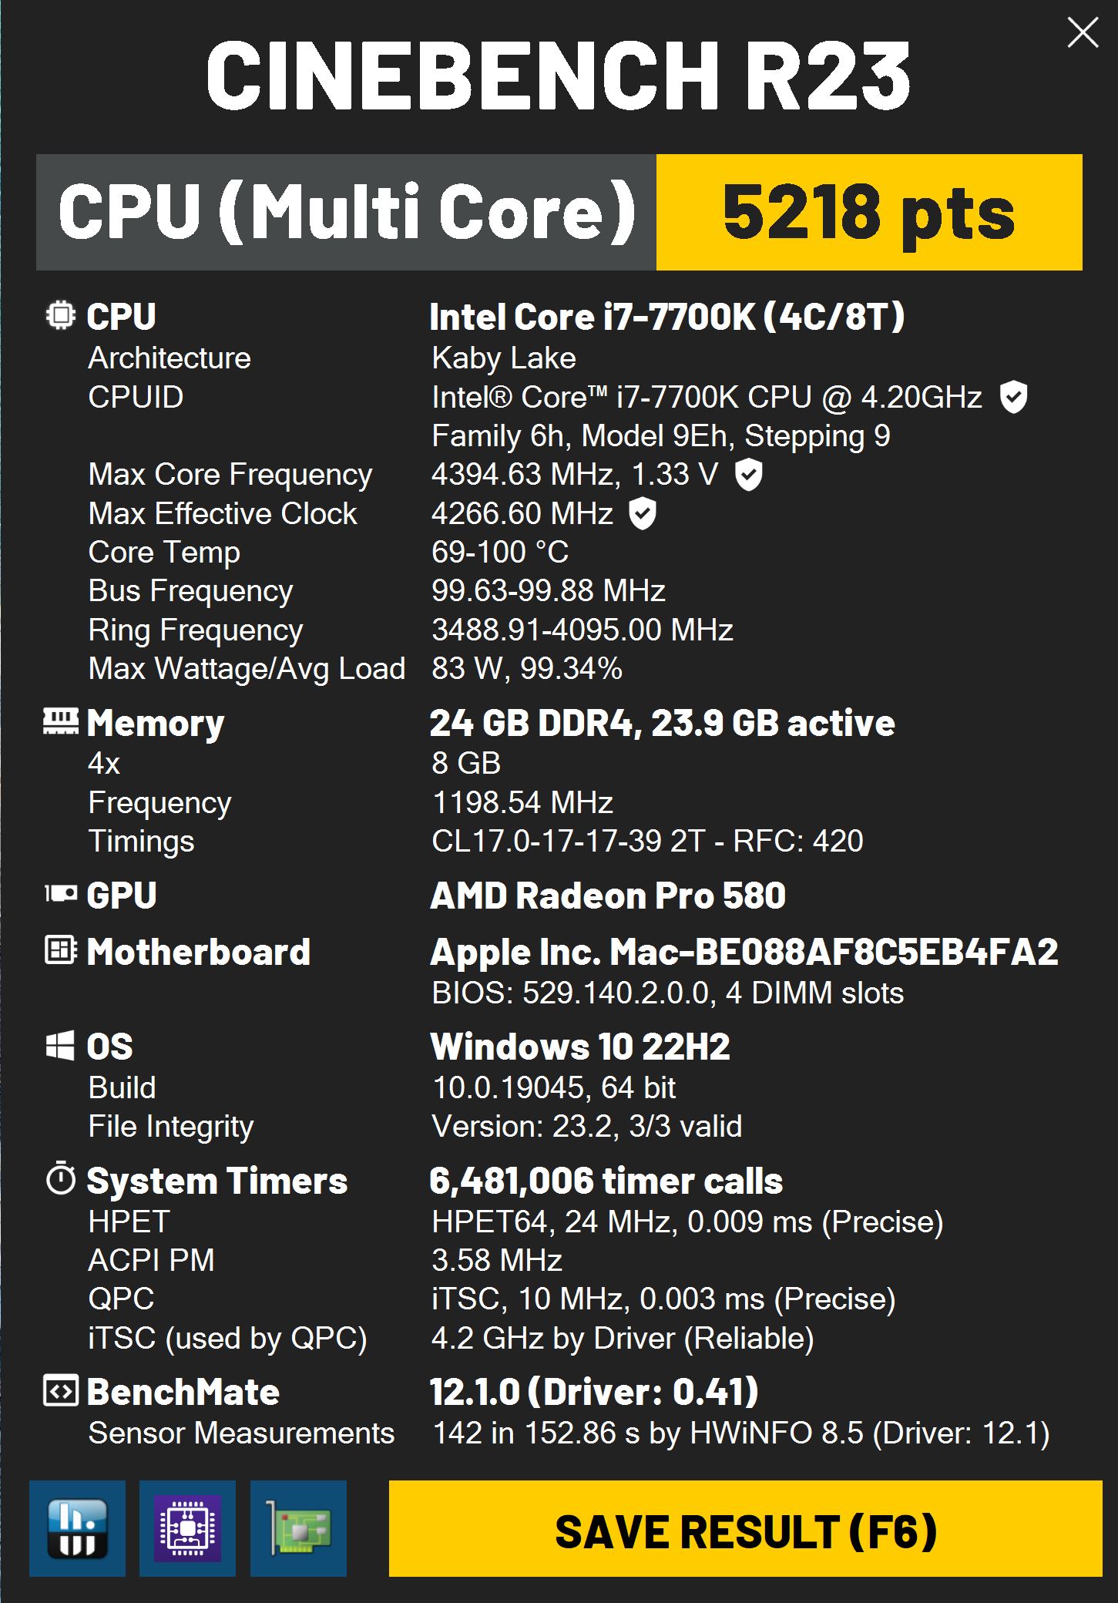Click the Intel Core i7-7700K heading
The height and width of the screenshot is (1603, 1118).
666,317
